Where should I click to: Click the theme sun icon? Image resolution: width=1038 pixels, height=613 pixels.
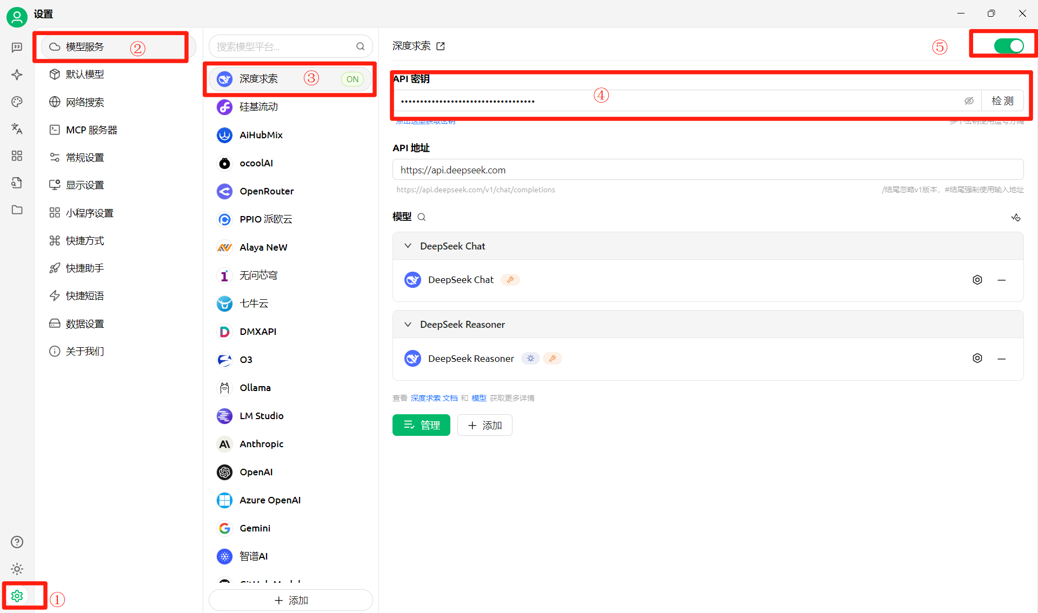pyautogui.click(x=17, y=569)
